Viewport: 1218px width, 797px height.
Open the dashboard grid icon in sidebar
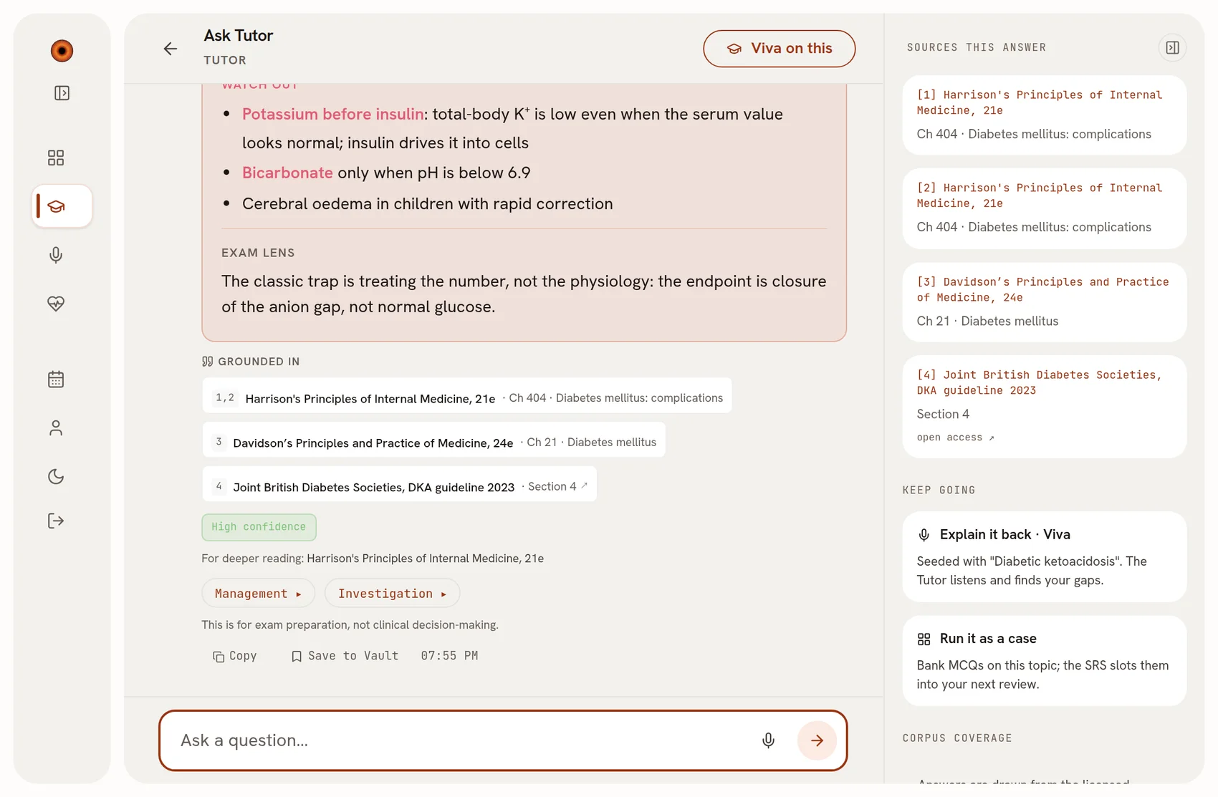click(x=56, y=158)
